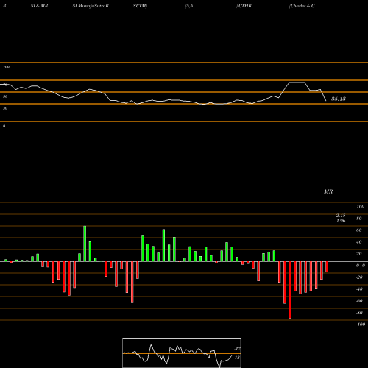Screen dimensions: 368x368
Task: Click the -80 label on MR axis
Action: click(x=359, y=313)
